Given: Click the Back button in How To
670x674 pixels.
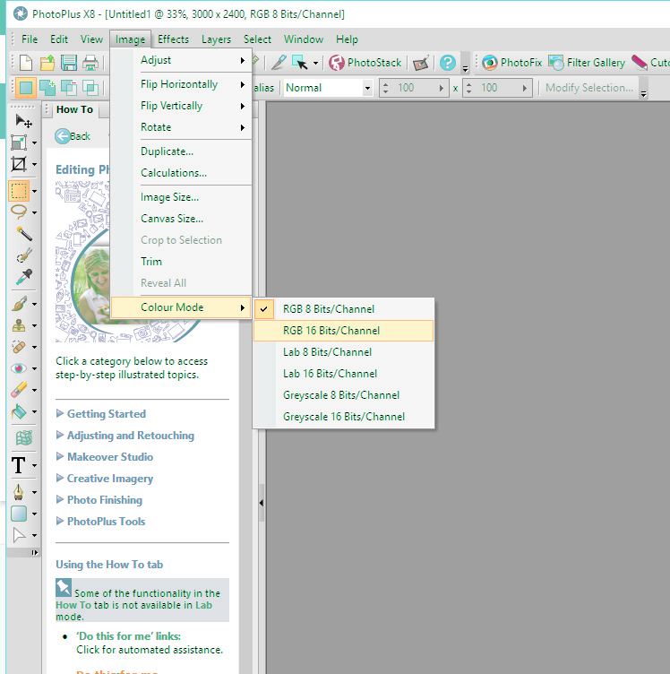Looking at the screenshot, I should point(73,136).
